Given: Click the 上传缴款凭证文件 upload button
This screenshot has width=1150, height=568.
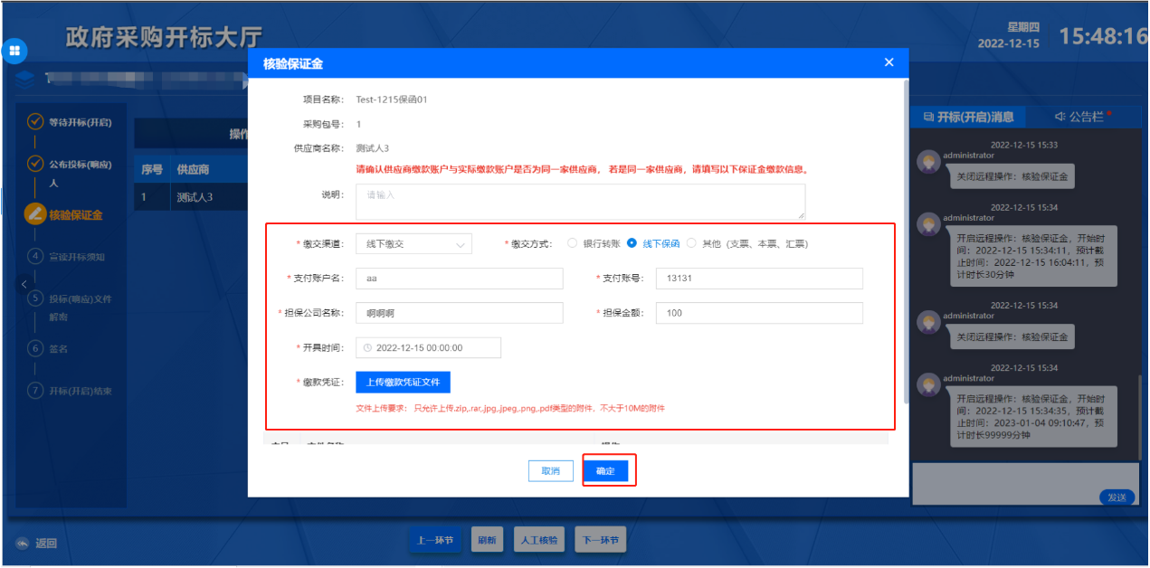Looking at the screenshot, I should pyautogui.click(x=403, y=383).
